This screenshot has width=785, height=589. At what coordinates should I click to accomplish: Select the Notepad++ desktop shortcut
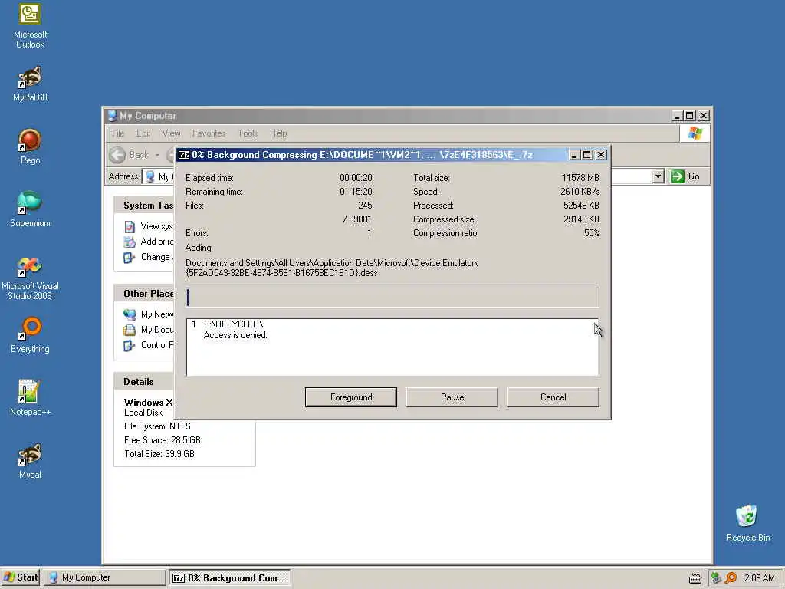[30, 398]
